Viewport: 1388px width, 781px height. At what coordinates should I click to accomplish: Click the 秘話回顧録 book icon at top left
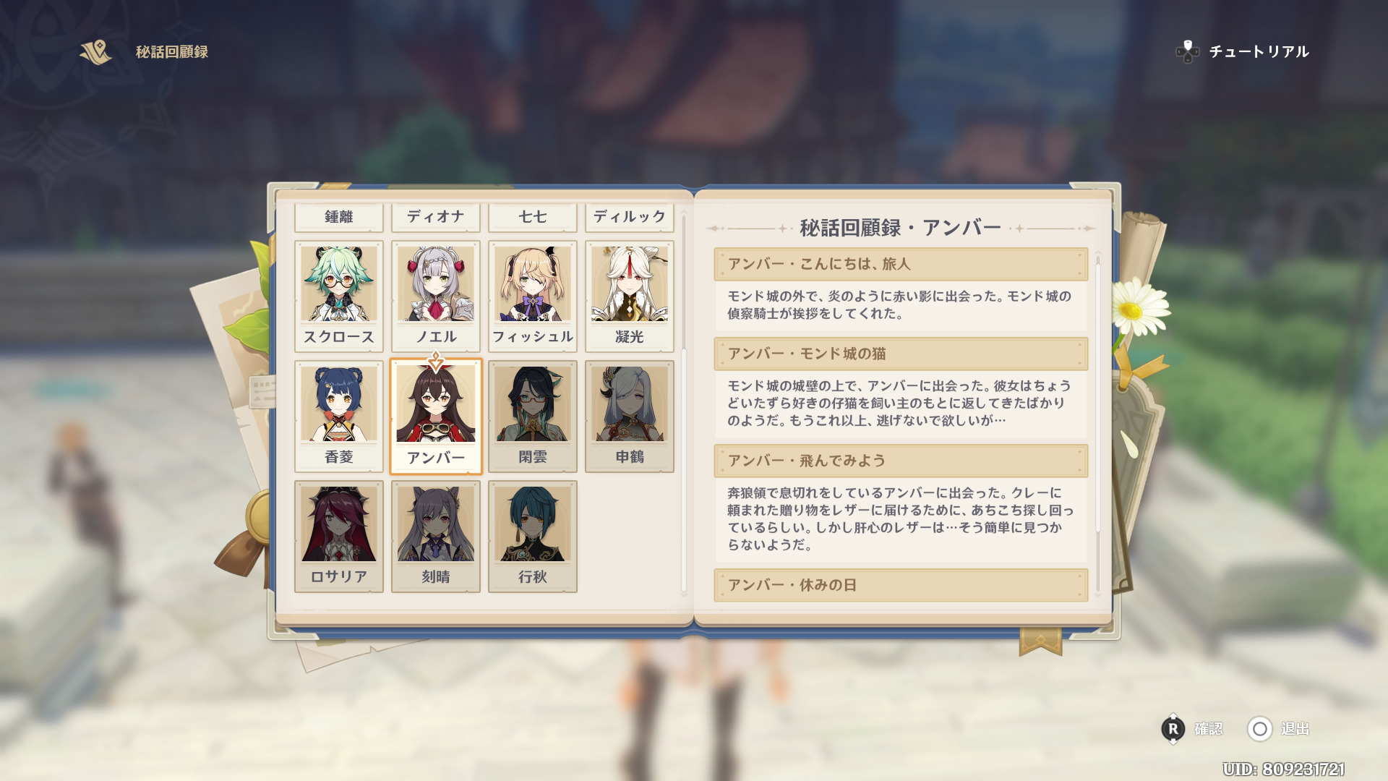coord(96,52)
